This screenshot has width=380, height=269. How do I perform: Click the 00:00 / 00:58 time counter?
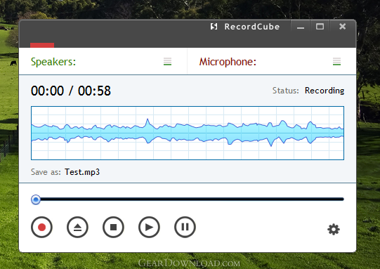[x=71, y=91]
